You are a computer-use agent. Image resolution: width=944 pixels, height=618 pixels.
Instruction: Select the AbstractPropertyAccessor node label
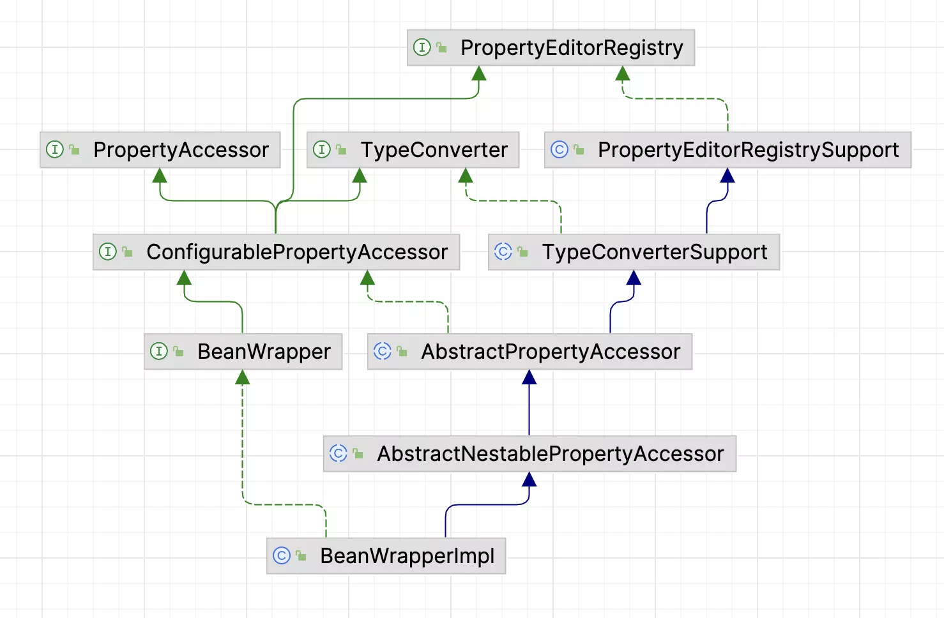click(x=551, y=352)
